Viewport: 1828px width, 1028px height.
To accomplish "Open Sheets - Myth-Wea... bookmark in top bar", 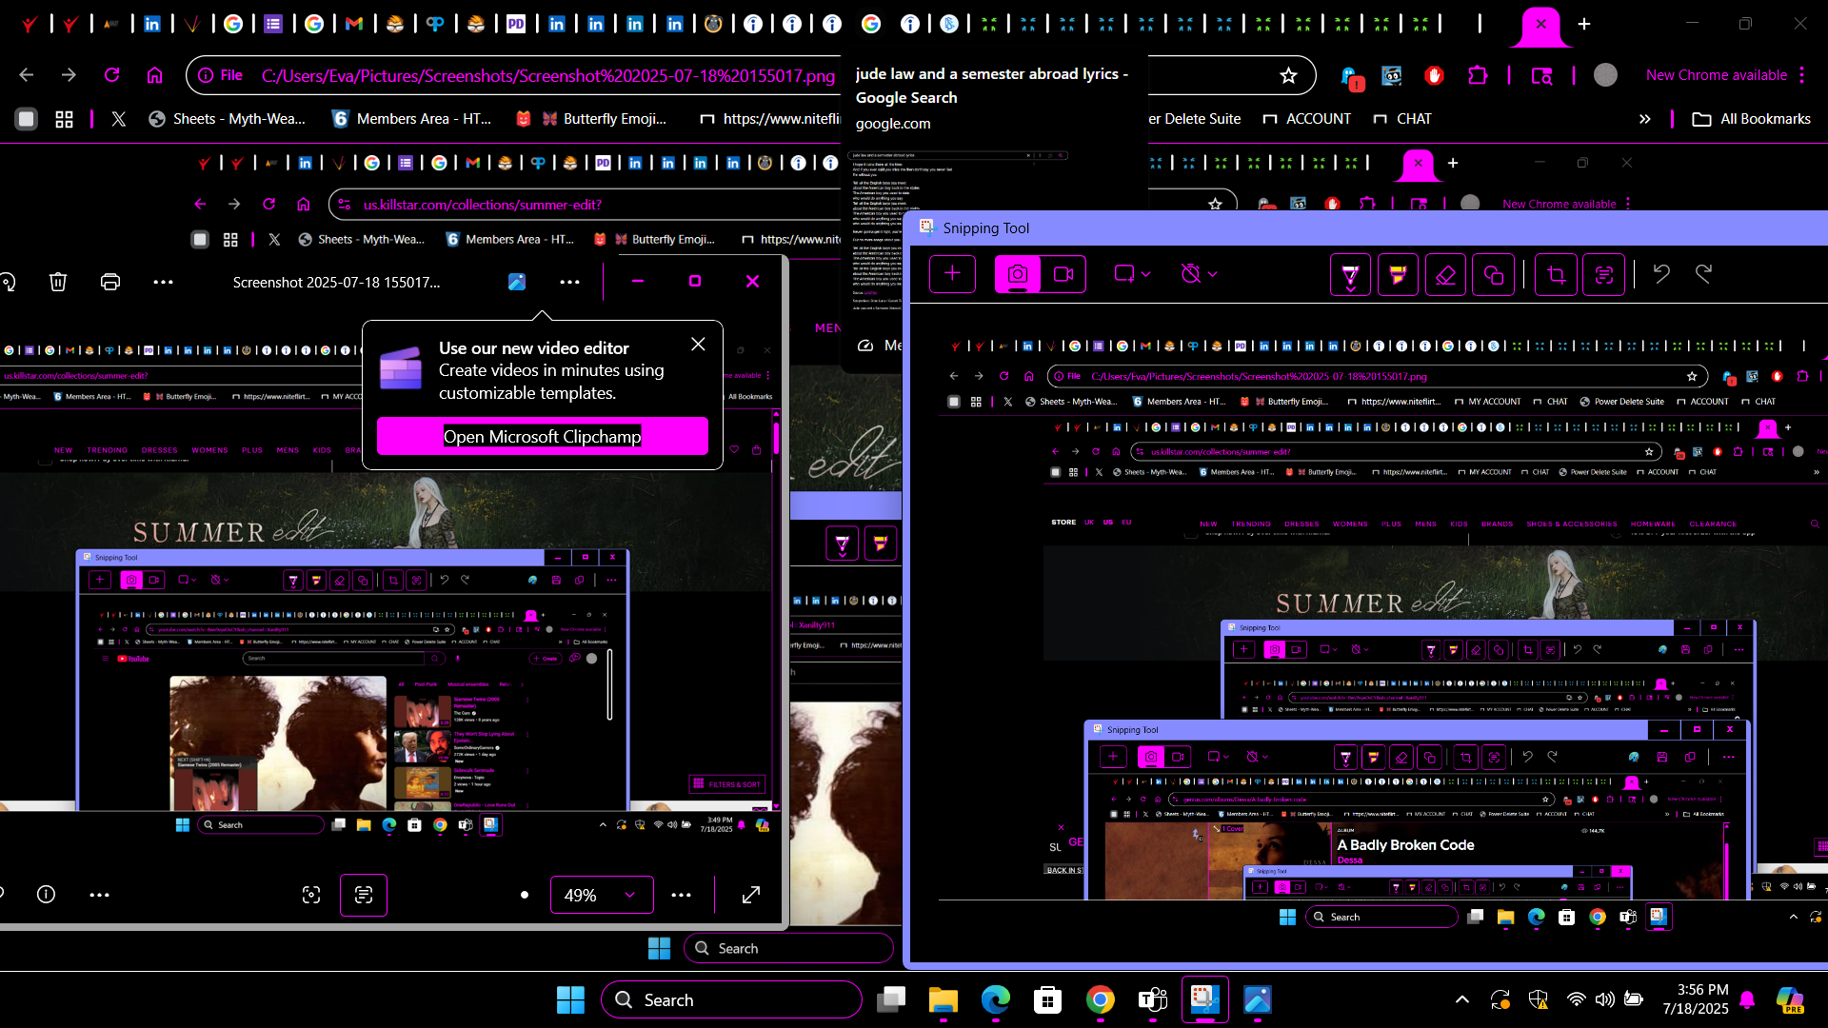I will [228, 119].
